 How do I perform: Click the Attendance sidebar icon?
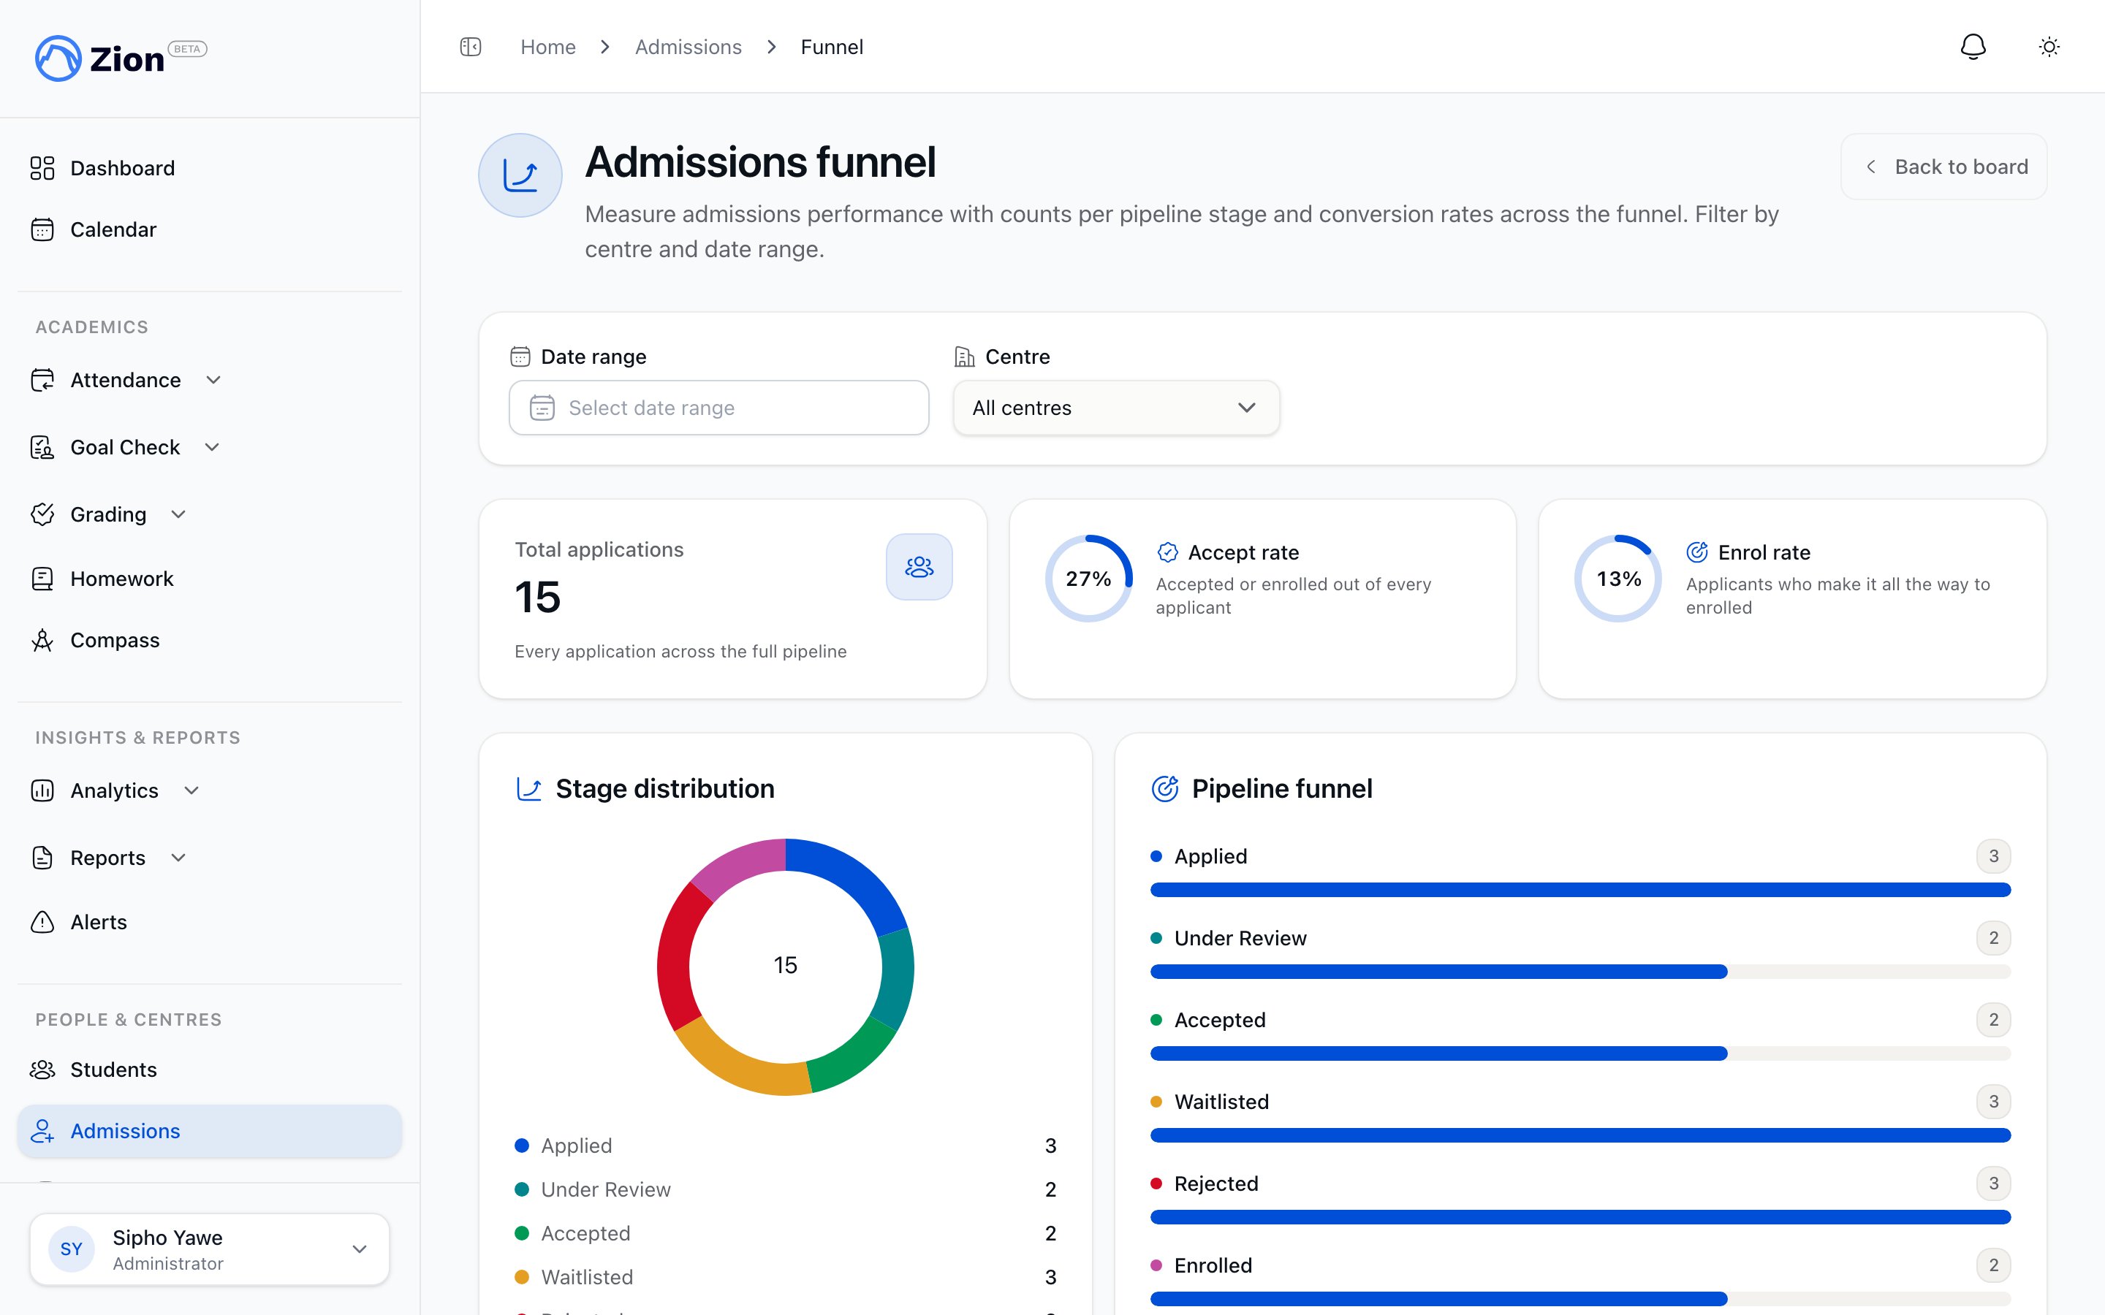point(42,380)
